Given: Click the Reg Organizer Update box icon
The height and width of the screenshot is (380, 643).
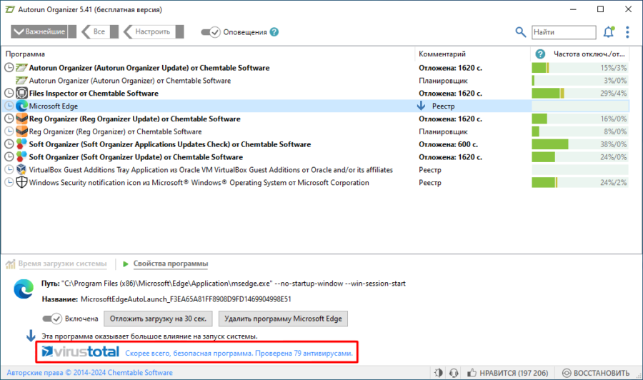Looking at the screenshot, I should point(21,119).
